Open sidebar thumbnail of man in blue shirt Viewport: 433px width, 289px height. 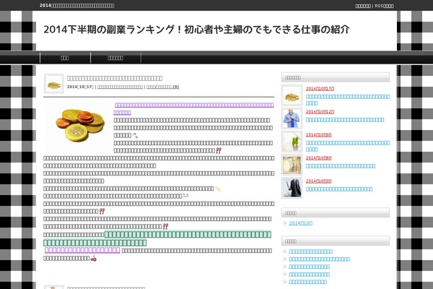click(292, 118)
